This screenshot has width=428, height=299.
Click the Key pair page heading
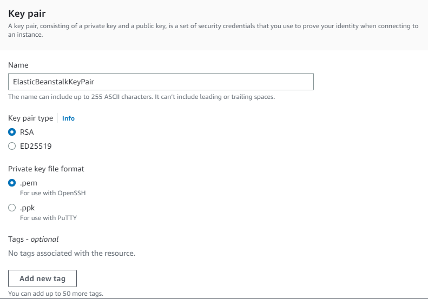[x=27, y=14]
